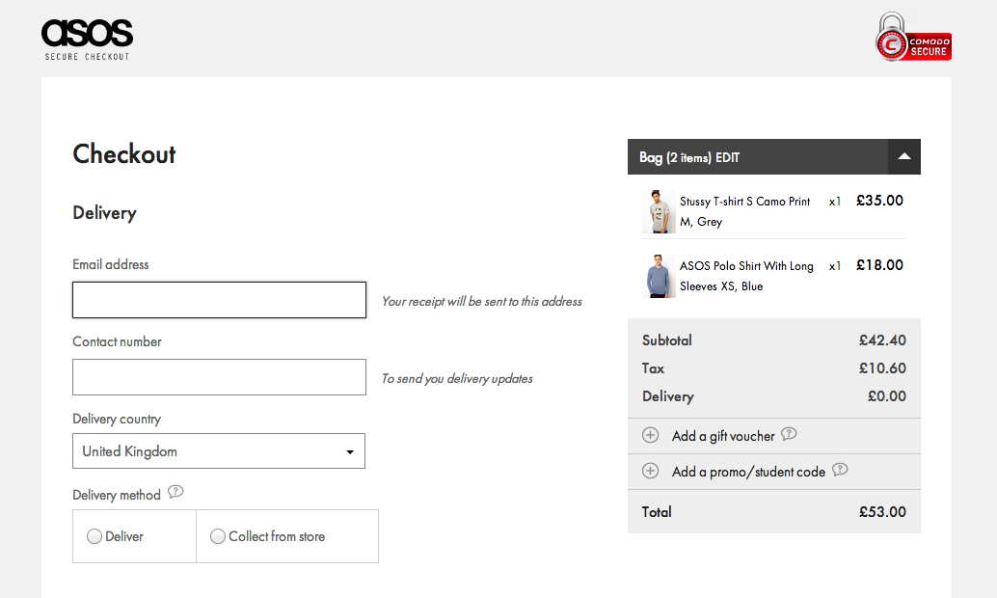Select the Collect from store radio option
Viewport: 997px width, 598px height.
[218, 536]
